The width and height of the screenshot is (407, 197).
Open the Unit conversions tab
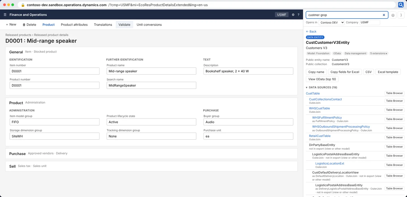tap(149, 25)
